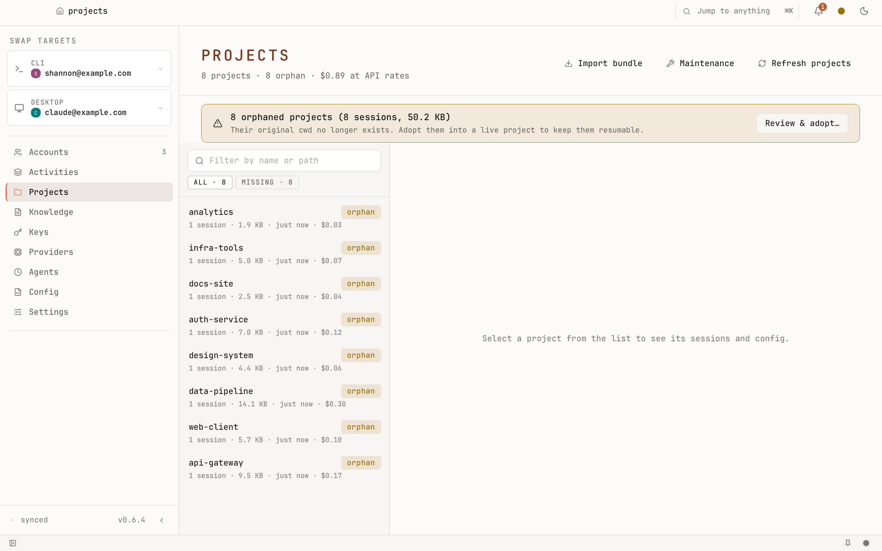The image size is (882, 551).
Task: Open the Knowledge section
Action: tap(89, 212)
